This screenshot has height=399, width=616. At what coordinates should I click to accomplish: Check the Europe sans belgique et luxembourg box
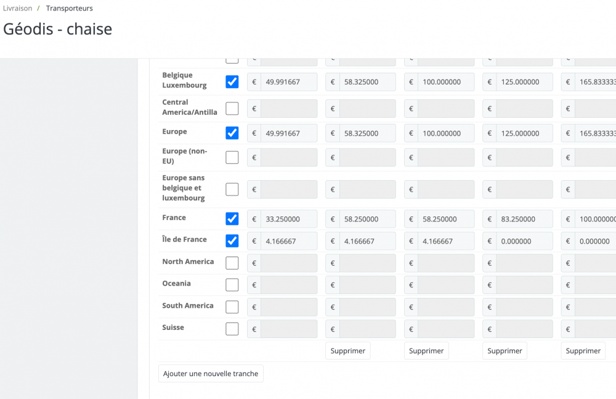tap(232, 189)
